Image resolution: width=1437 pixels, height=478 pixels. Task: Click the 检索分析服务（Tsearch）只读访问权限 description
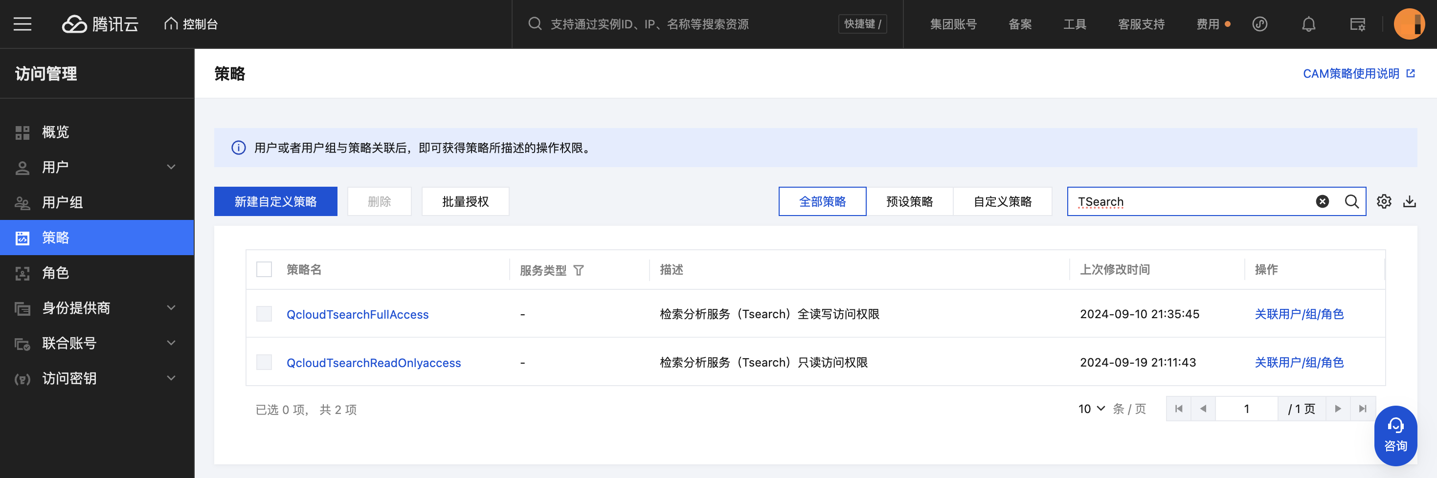(763, 363)
